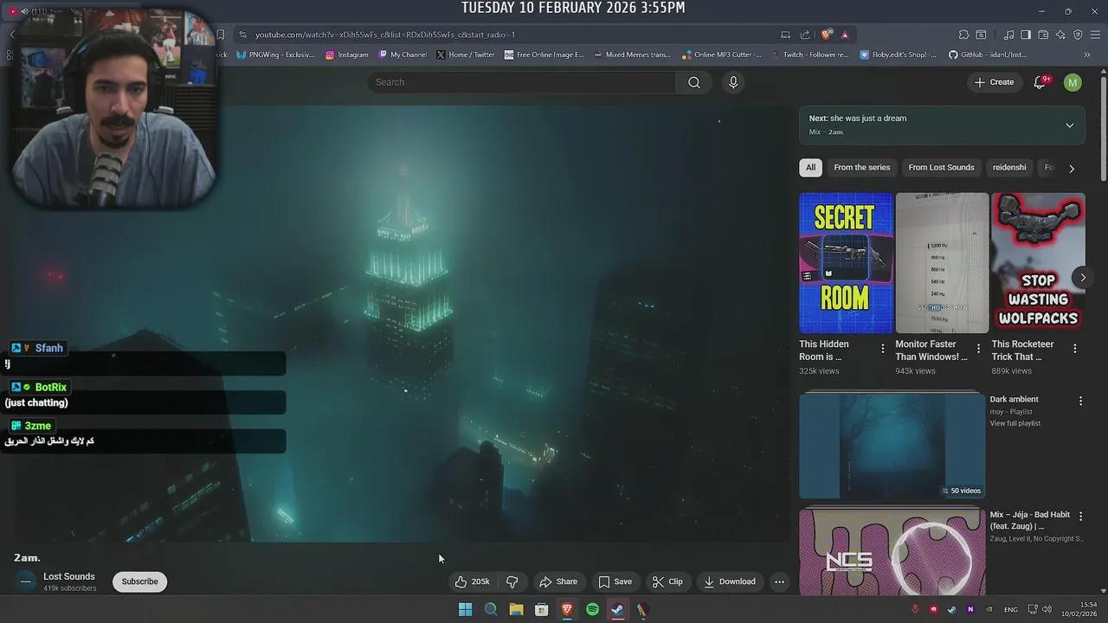This screenshot has width=1108, height=623.
Task: Open STOP WASTING WOLFPACKS short thumbnail
Action: tap(1038, 263)
